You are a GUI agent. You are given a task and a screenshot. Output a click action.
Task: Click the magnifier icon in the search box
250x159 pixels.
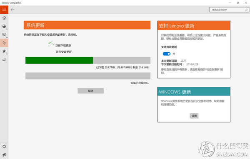(246, 10)
